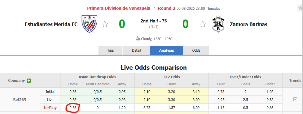Click the Bet365 company cell

tap(20, 100)
